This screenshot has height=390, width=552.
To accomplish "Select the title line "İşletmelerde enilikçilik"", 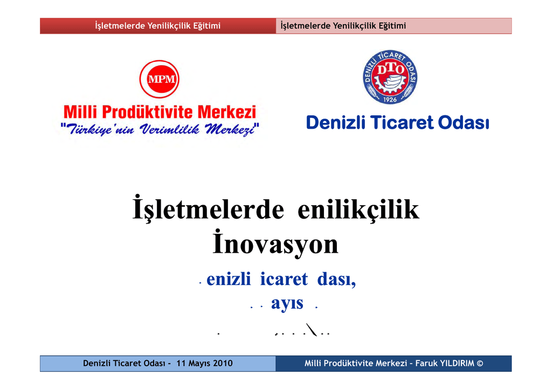I will (276, 210).
